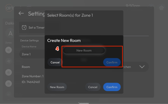Viewport: 168px width, 104px height.
Task: Select the third zone fan icon in the sidebar
Action: pos(9,72)
